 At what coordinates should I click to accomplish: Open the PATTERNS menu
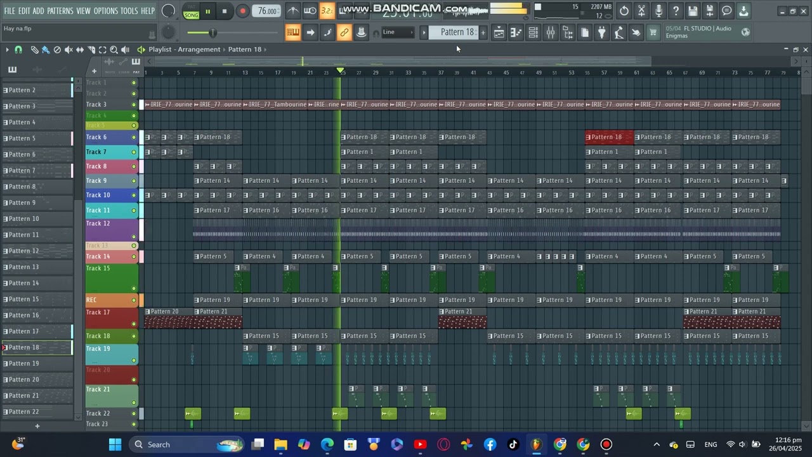tap(60, 11)
